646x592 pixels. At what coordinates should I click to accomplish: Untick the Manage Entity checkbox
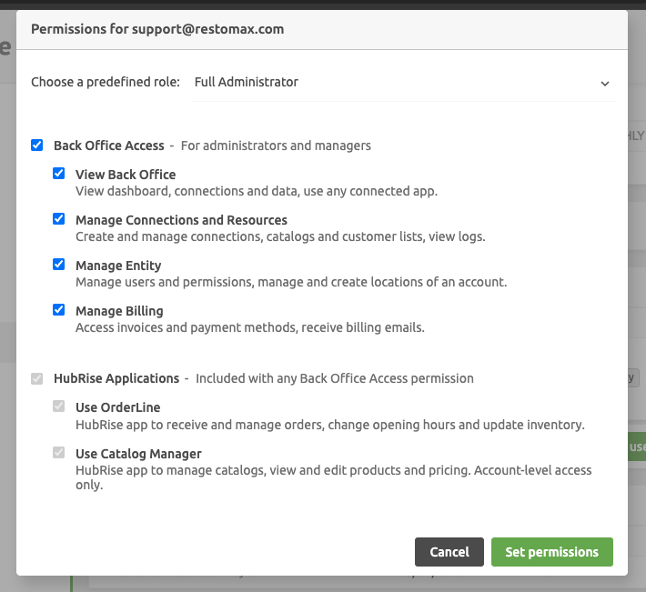[x=59, y=265]
